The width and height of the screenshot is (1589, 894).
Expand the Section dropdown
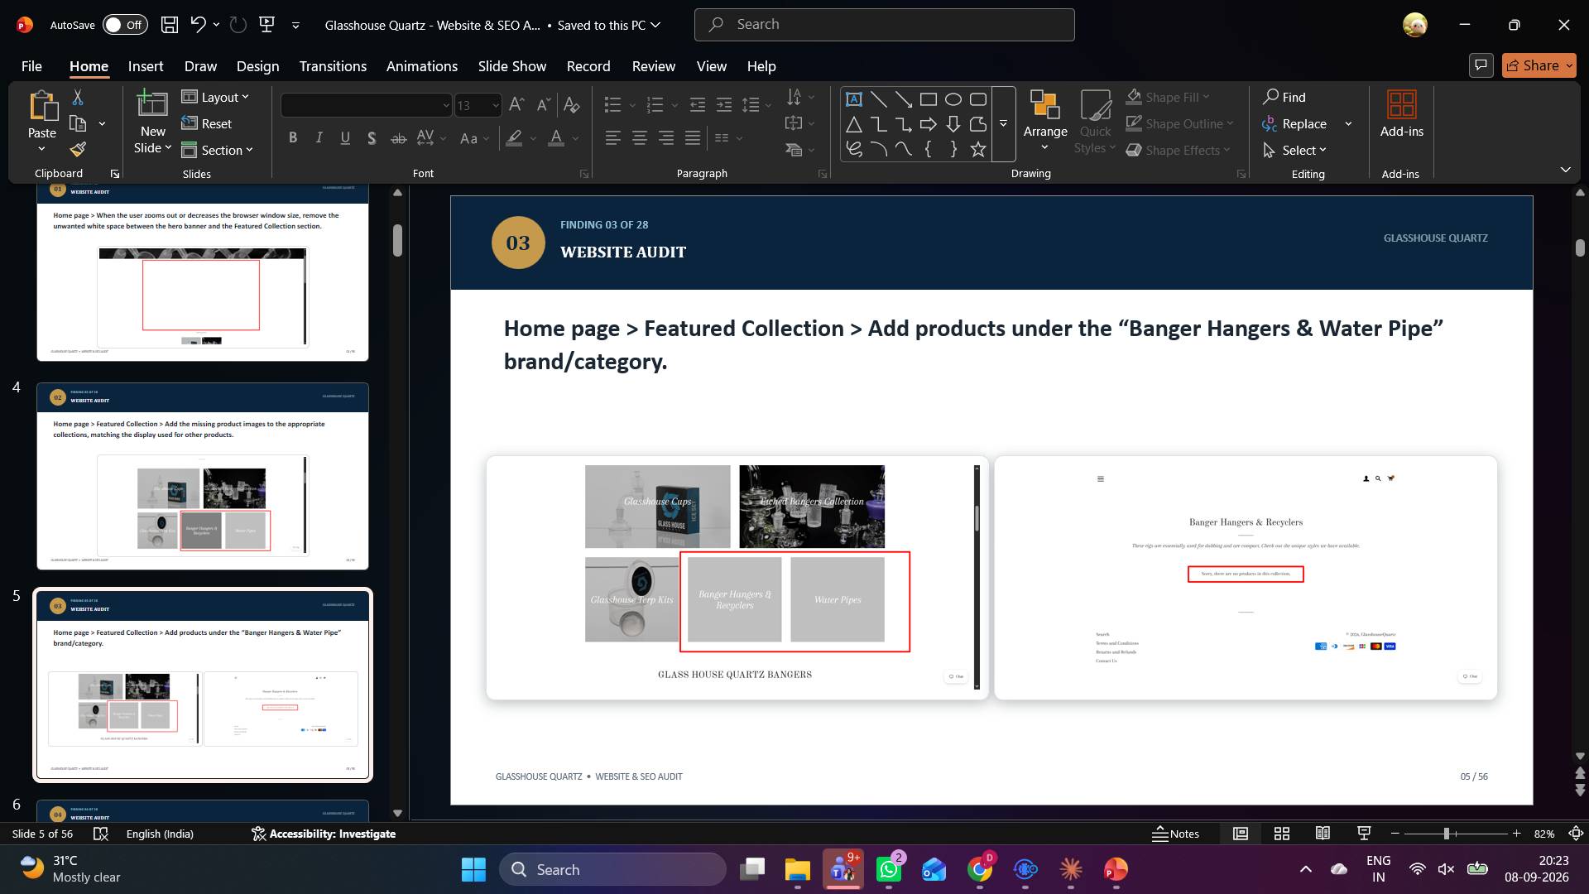click(217, 150)
